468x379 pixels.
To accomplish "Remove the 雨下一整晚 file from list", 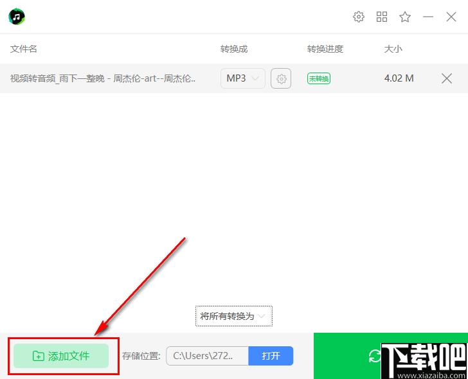I will click(447, 78).
